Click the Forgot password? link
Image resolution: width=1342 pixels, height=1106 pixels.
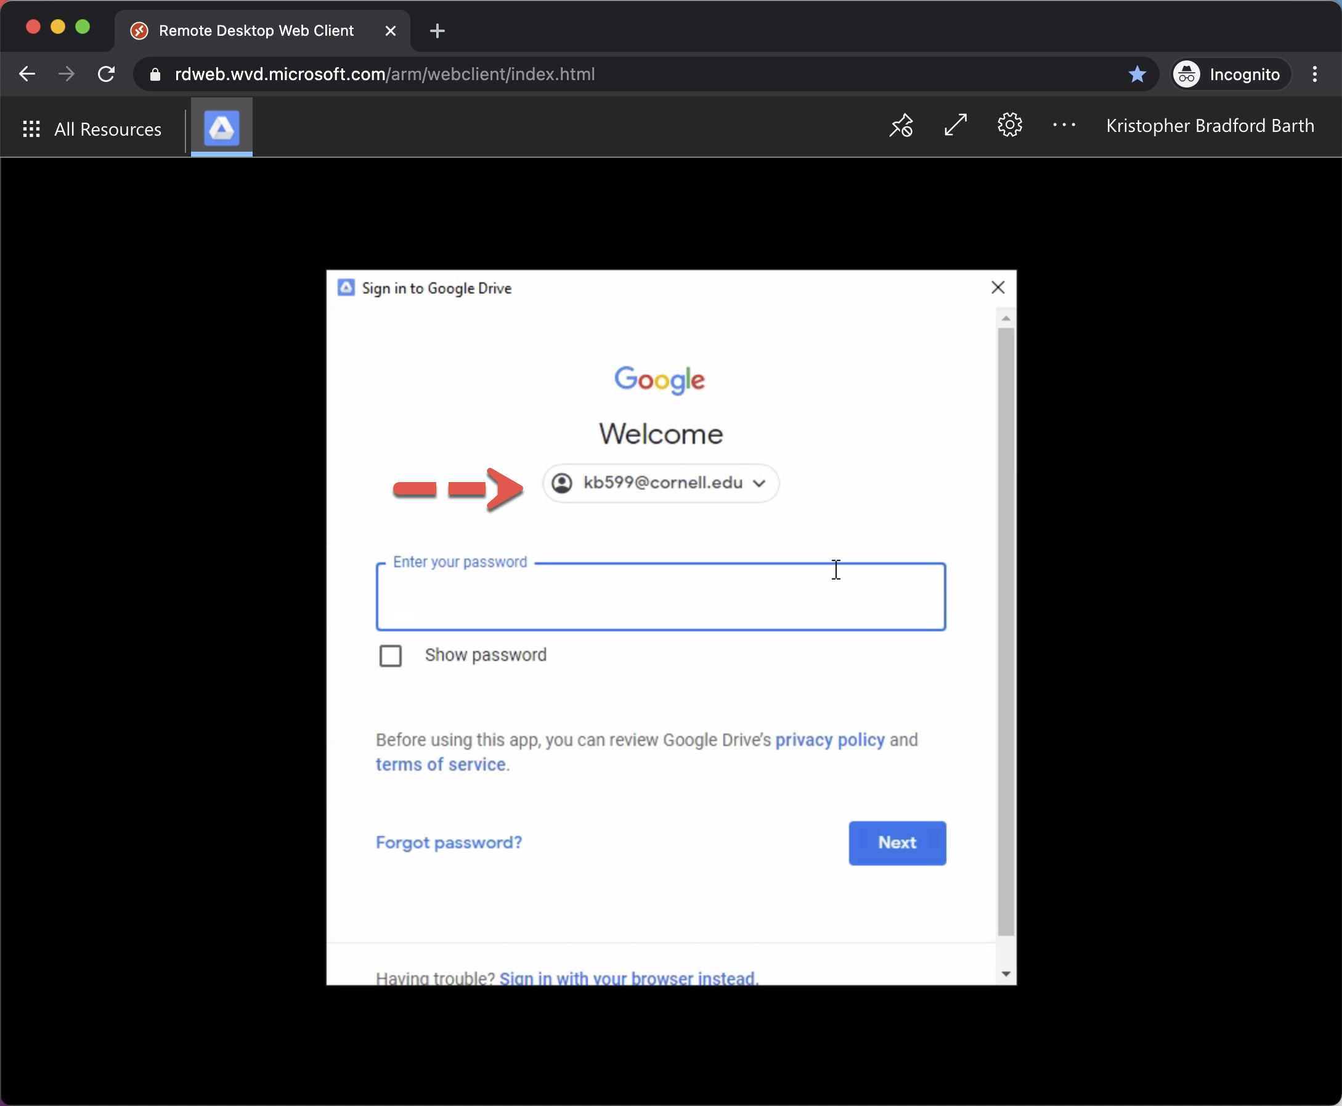[x=449, y=842]
